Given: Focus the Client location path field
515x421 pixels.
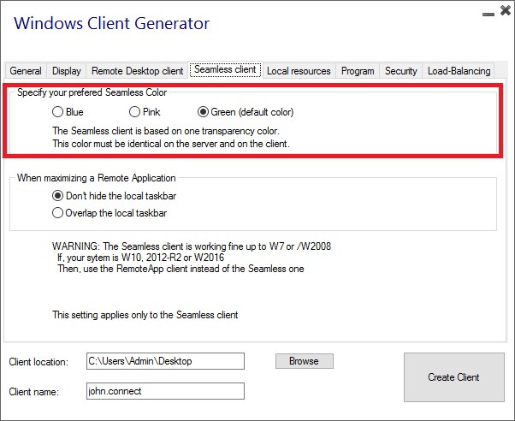Looking at the screenshot, I should [165, 361].
